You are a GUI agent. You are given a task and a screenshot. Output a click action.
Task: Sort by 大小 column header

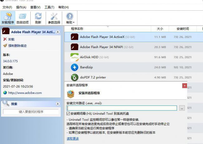pos(160,29)
